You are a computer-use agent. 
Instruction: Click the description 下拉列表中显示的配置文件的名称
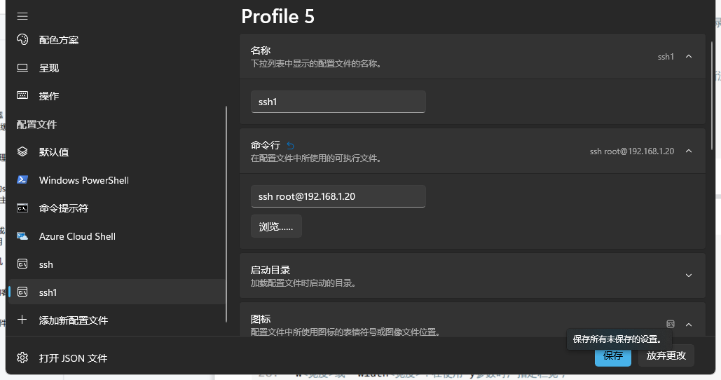(317, 64)
